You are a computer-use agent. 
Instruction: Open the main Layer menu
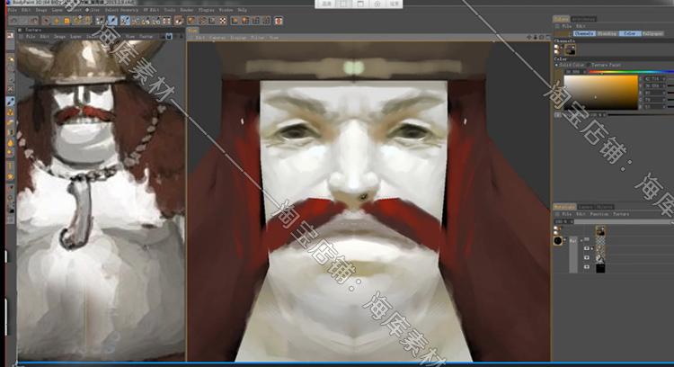(57, 10)
